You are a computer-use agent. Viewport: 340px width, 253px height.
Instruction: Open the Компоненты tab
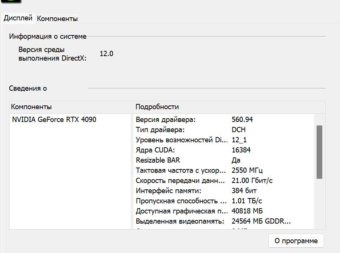57,18
